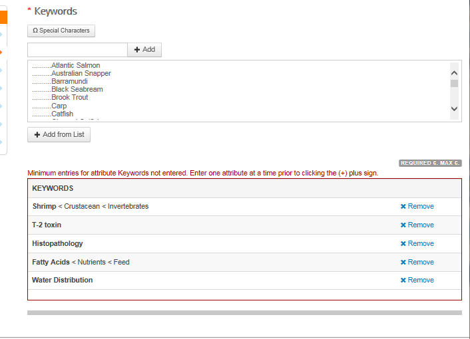Click Add from List button
Image resolution: width=470 pixels, height=339 pixels.
tap(59, 135)
